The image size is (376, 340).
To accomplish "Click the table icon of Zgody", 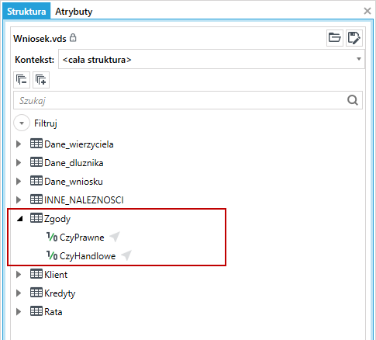I will 36,218.
